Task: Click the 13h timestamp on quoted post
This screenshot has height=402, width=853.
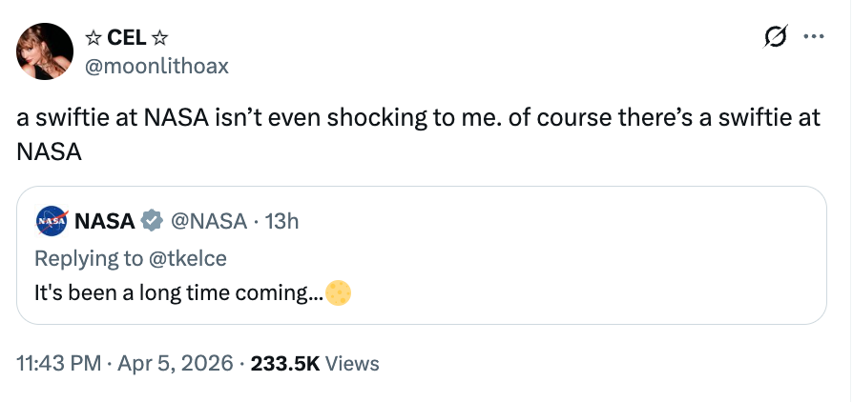Action: pos(281,221)
